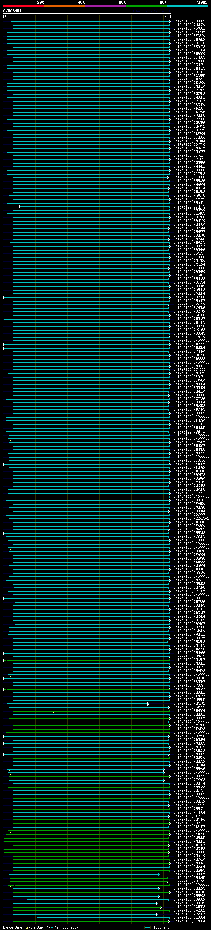The width and height of the screenshot is (211, 930).
Task: Click the green ~80% identity legend bar
Action: [146, 6]
